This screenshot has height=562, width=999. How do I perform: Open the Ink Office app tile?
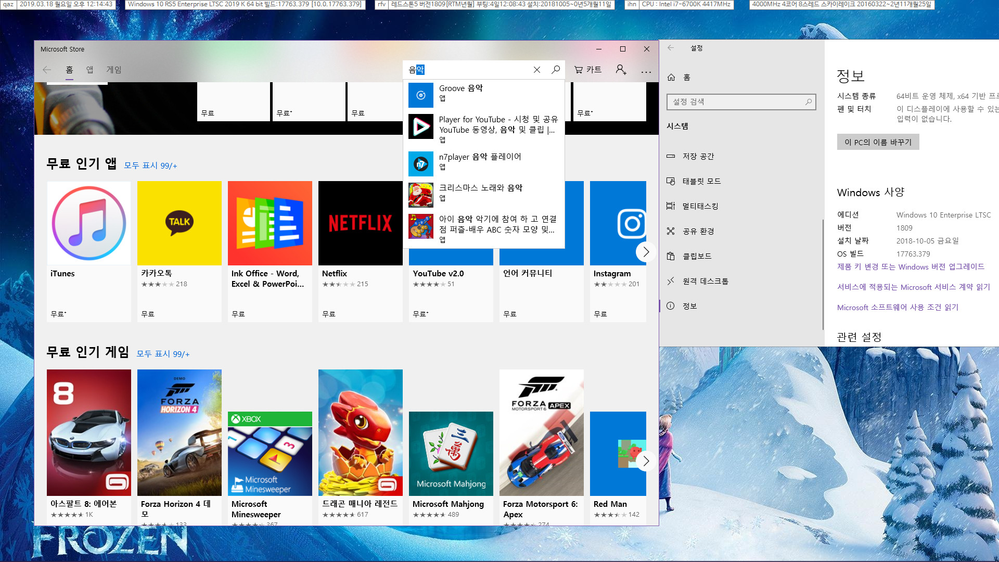270,251
